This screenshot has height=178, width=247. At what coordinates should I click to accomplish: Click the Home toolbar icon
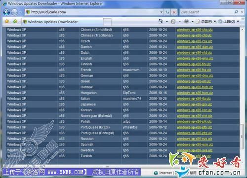161,21
